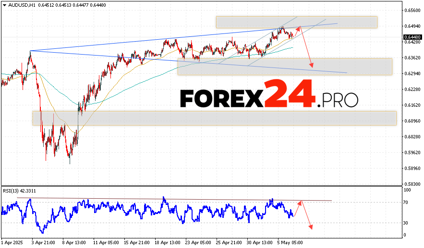Click price axis label 0.58960

click(412, 168)
